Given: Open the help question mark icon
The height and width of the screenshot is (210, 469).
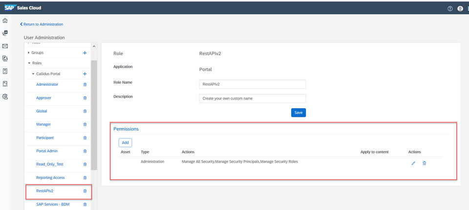Looking at the screenshot, I should pos(450,8).
